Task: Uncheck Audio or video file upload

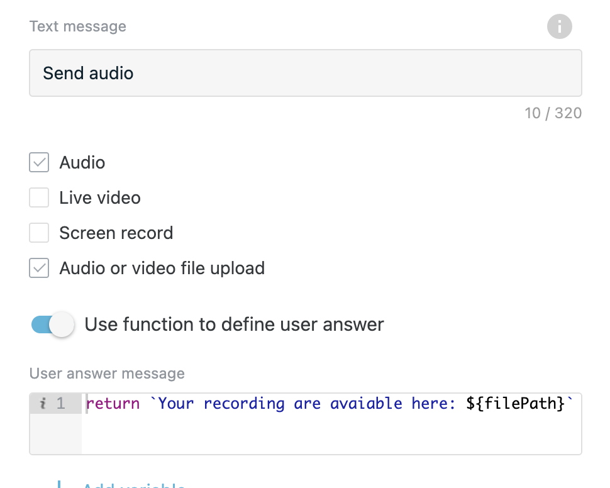Action: pos(39,268)
